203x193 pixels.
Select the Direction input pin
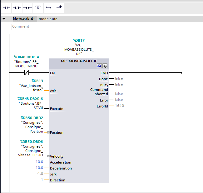(57, 180)
